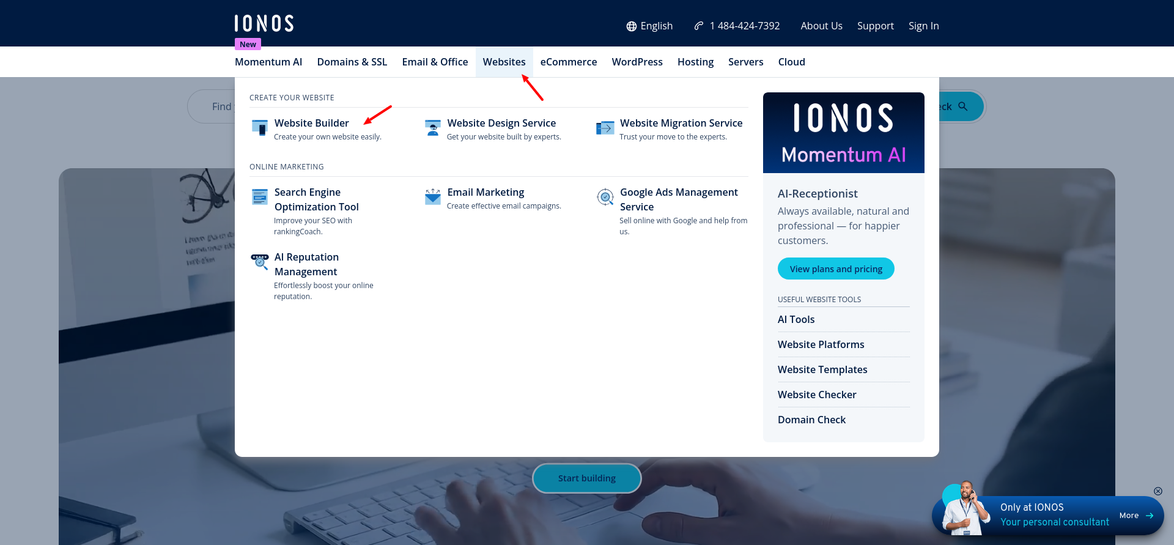Screen dimensions: 1174x545
Task: Click the AI Reputation Management icon
Action: pyautogui.click(x=260, y=262)
